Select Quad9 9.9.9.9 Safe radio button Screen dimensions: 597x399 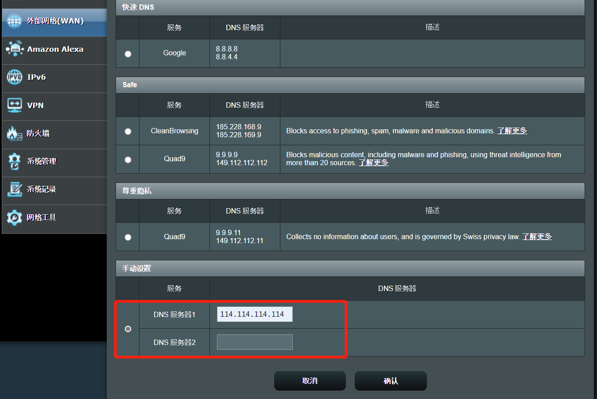pos(128,159)
